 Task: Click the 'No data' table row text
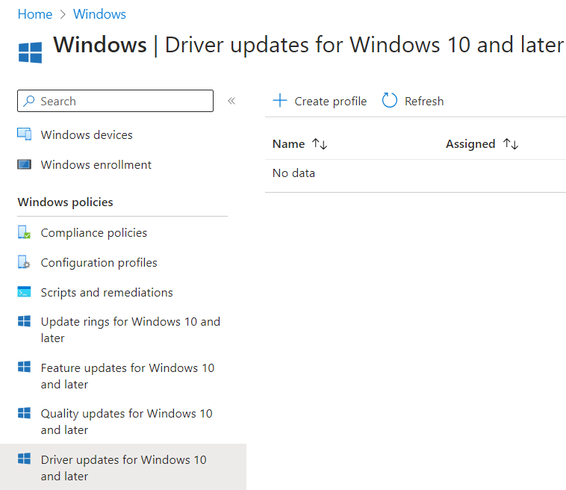coord(293,173)
